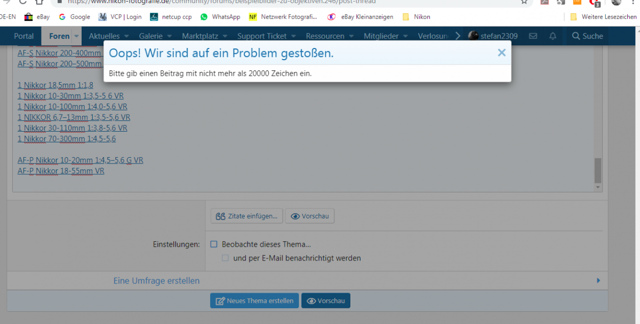Image resolution: width=640 pixels, height=324 pixels.
Task: Expand the Support Ticket dropdown arrow
Action: pos(294,36)
